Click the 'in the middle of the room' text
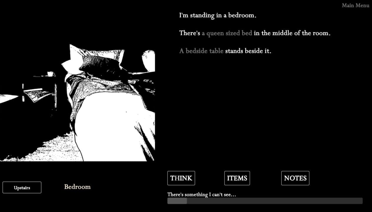Viewport: 372px width, 212px height. pyautogui.click(x=292, y=33)
